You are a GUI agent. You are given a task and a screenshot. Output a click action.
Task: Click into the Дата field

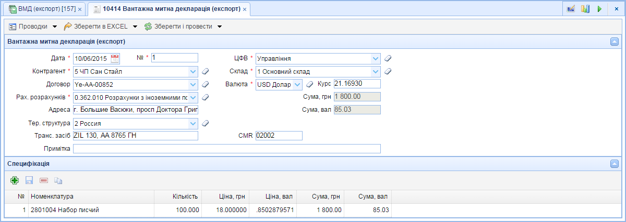click(91, 58)
